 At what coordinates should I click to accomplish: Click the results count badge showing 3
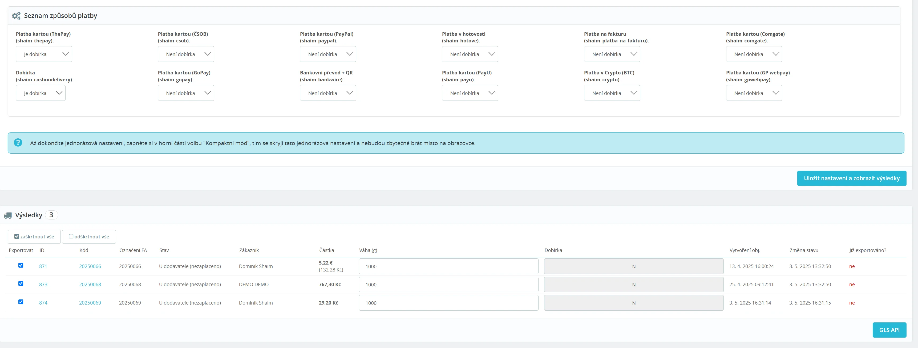51,215
